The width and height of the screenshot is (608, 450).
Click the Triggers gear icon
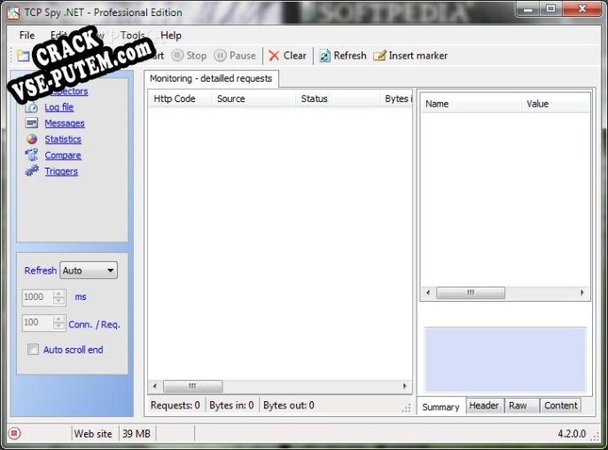(x=32, y=171)
